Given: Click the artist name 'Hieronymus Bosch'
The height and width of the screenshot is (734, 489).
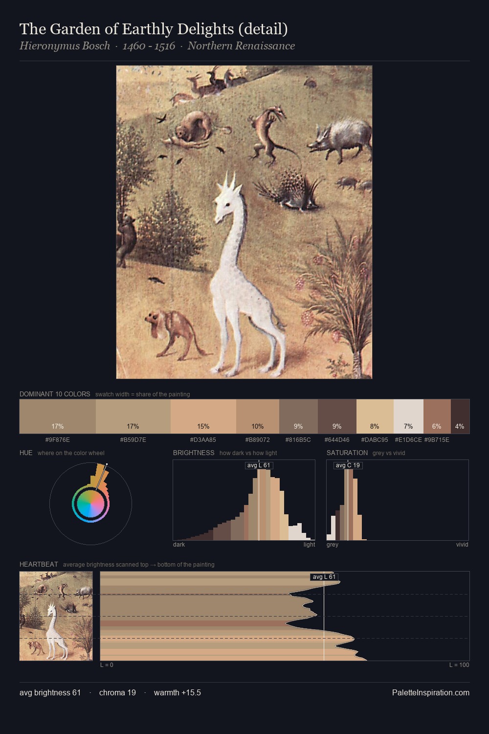Looking at the screenshot, I should click(65, 46).
